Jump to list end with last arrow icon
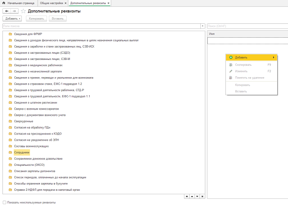This screenshot has width=288, height=206. 202,197
